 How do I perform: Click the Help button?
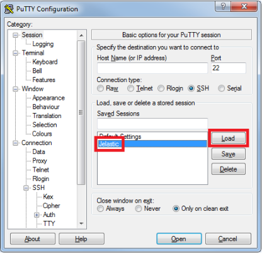pos(81,239)
